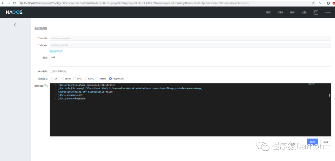Click browser forward arrow

9,3
